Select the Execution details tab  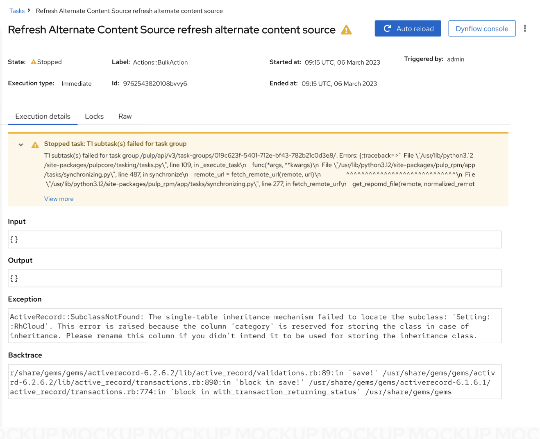coord(43,116)
